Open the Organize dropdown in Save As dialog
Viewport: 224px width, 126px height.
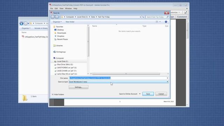(57, 22)
